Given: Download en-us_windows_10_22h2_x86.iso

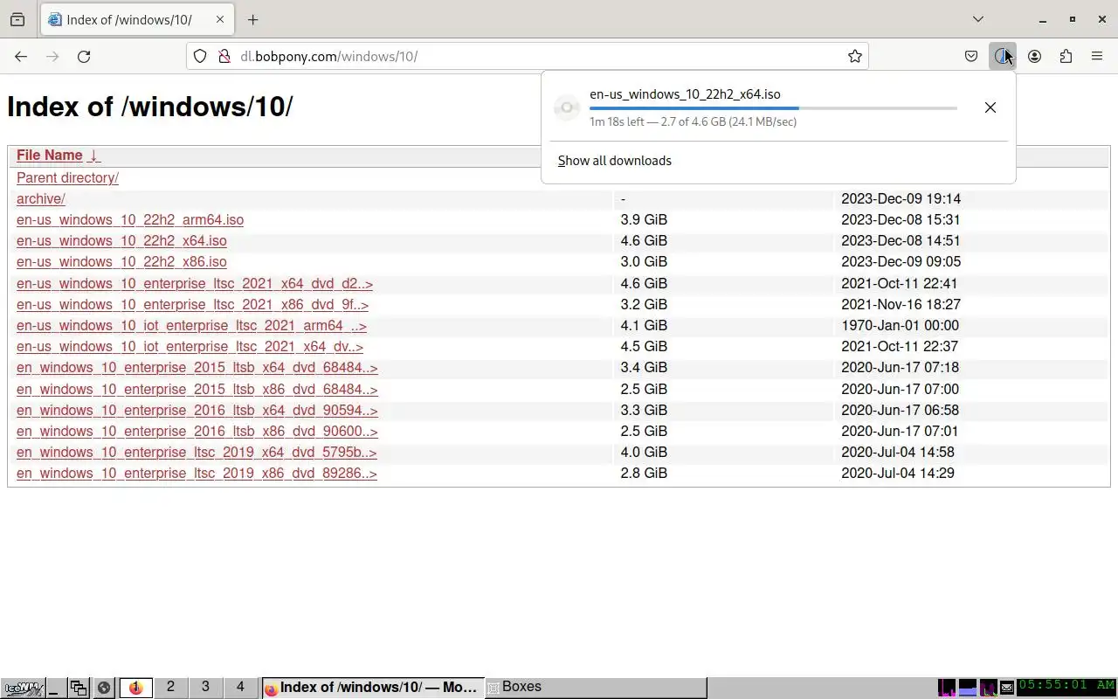Looking at the screenshot, I should 121,262.
